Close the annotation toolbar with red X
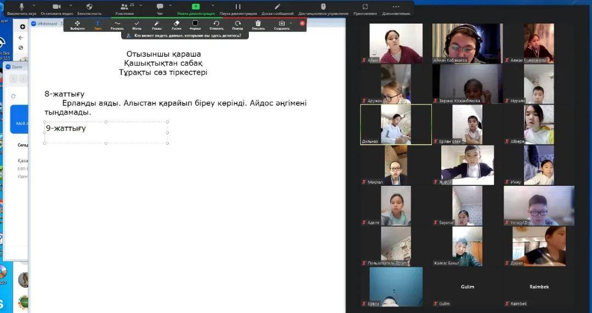 click(x=302, y=23)
